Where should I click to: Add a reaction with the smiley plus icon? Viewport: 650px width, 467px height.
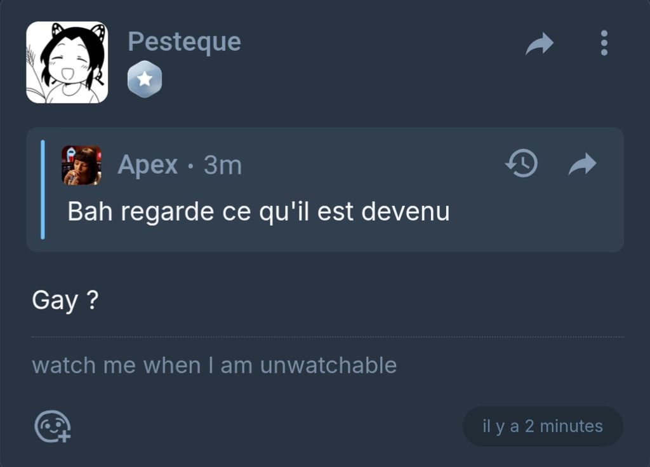point(52,426)
